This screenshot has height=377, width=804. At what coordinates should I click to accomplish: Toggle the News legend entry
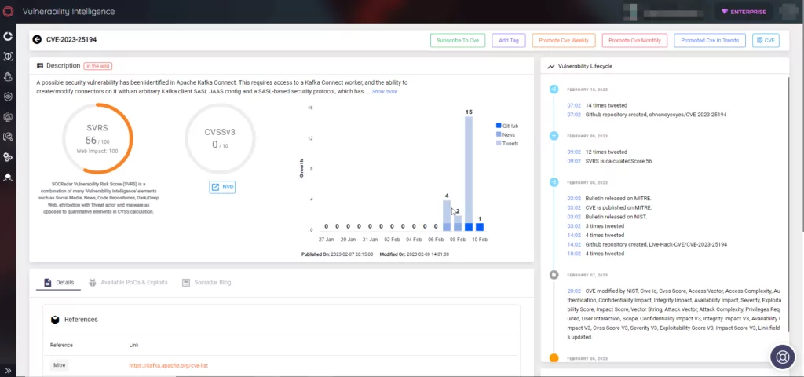coord(505,134)
